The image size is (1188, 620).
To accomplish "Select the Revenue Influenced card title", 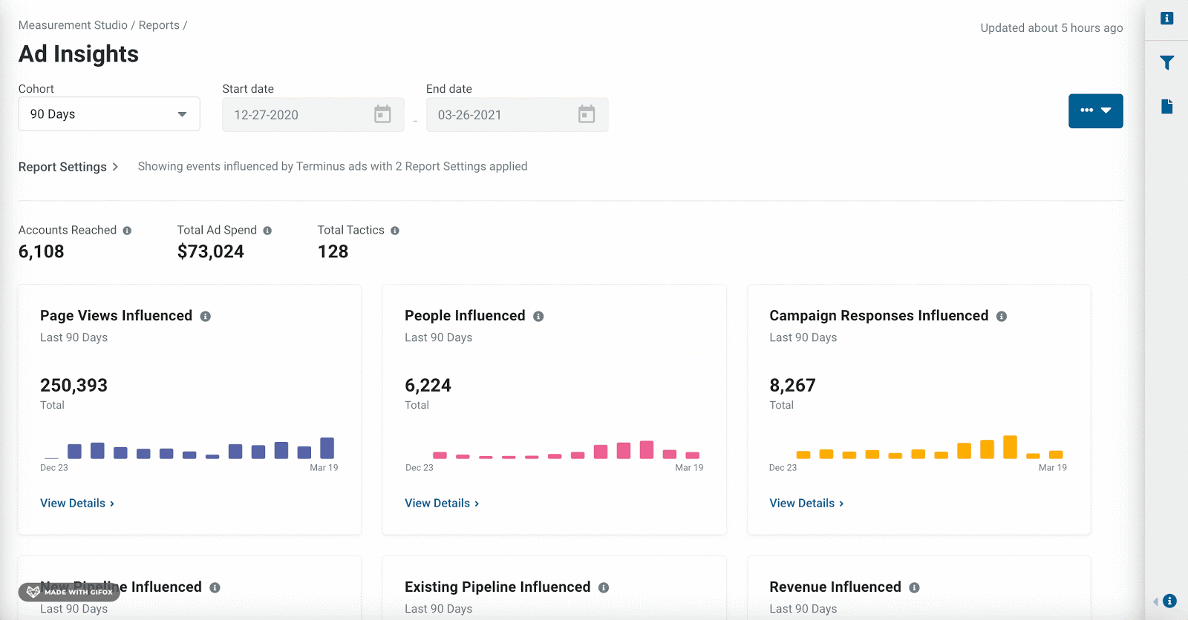I will coord(835,587).
